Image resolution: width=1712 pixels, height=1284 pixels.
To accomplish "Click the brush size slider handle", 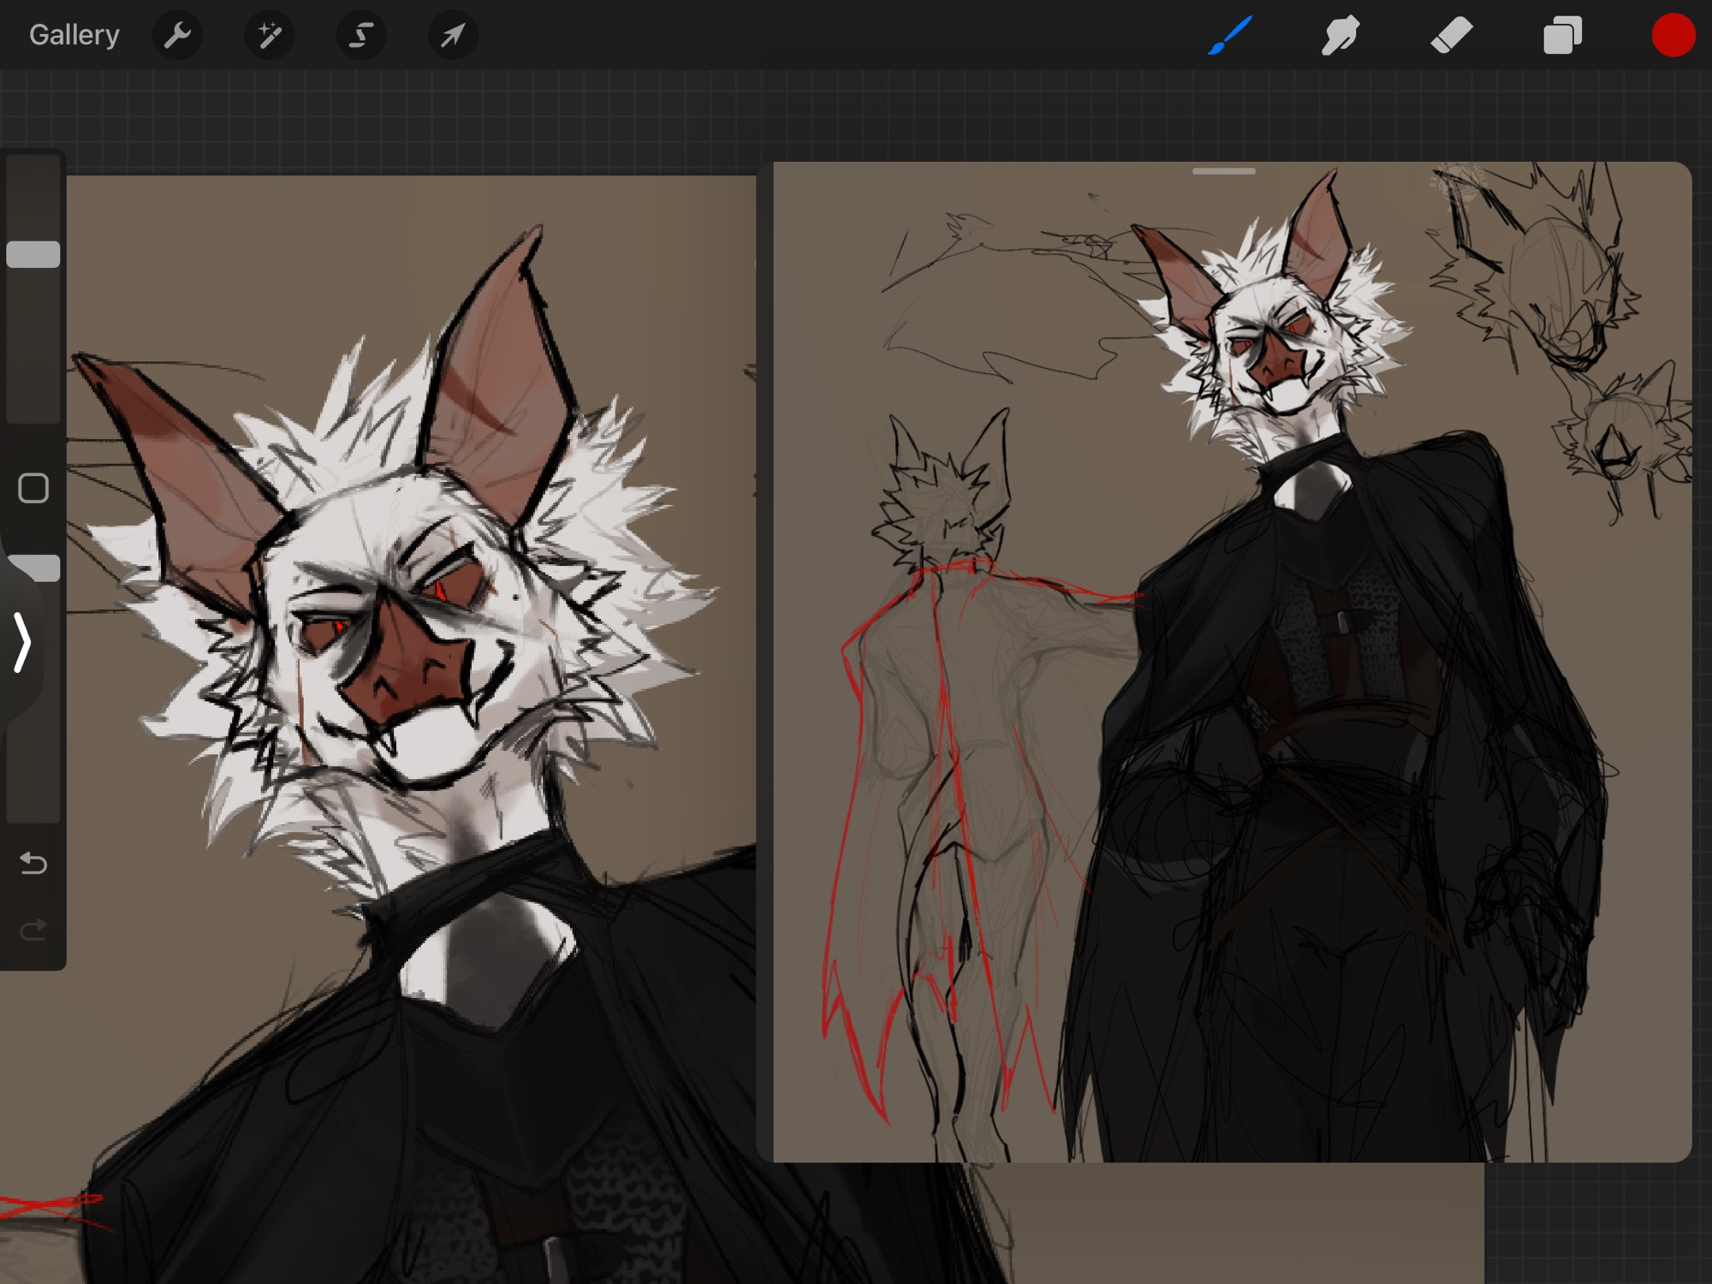I will point(33,254).
